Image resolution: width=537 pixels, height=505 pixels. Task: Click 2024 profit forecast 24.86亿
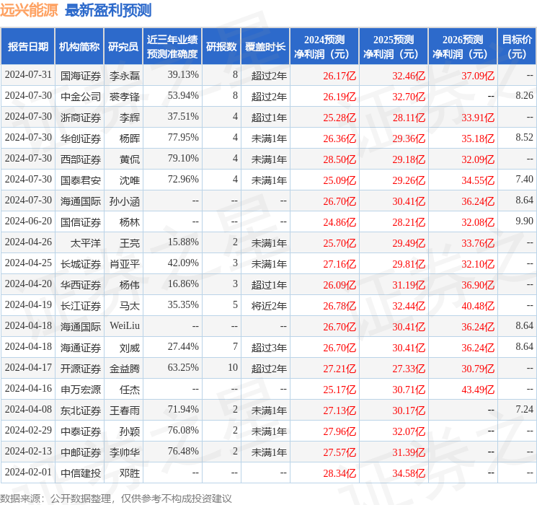(x=339, y=221)
